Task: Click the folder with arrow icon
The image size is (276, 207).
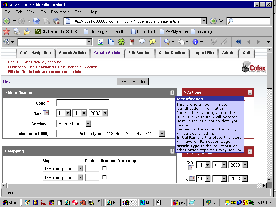Action: click(27, 32)
